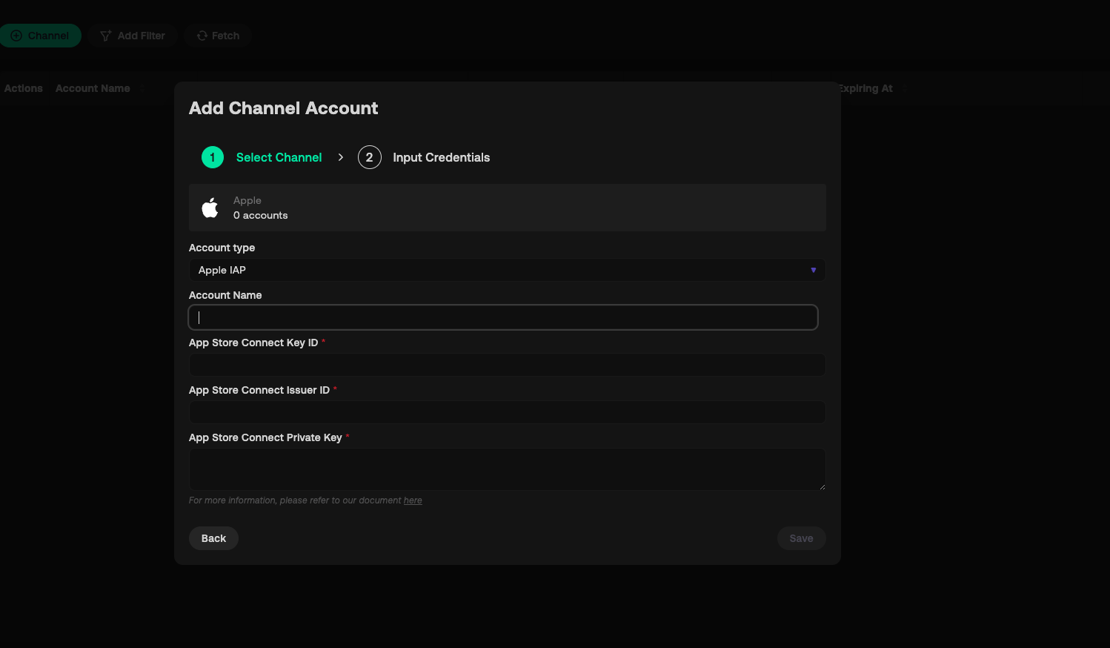Click the Apple logo icon
This screenshot has height=648, width=1110.
pyautogui.click(x=210, y=208)
